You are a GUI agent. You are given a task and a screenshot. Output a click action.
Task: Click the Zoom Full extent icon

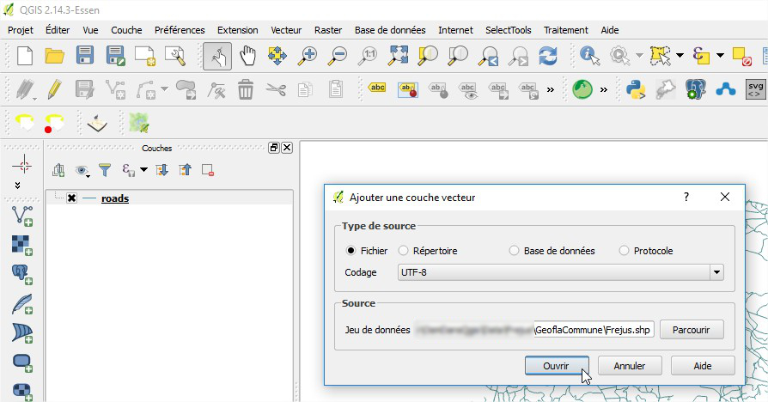point(398,55)
